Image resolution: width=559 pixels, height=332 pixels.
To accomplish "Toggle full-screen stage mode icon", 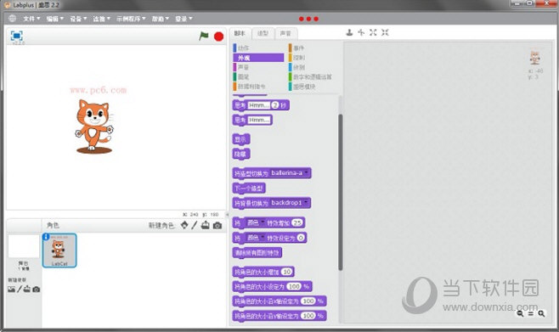I will point(17,36).
